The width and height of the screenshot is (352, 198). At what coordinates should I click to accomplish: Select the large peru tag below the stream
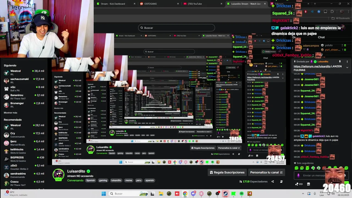(139, 180)
